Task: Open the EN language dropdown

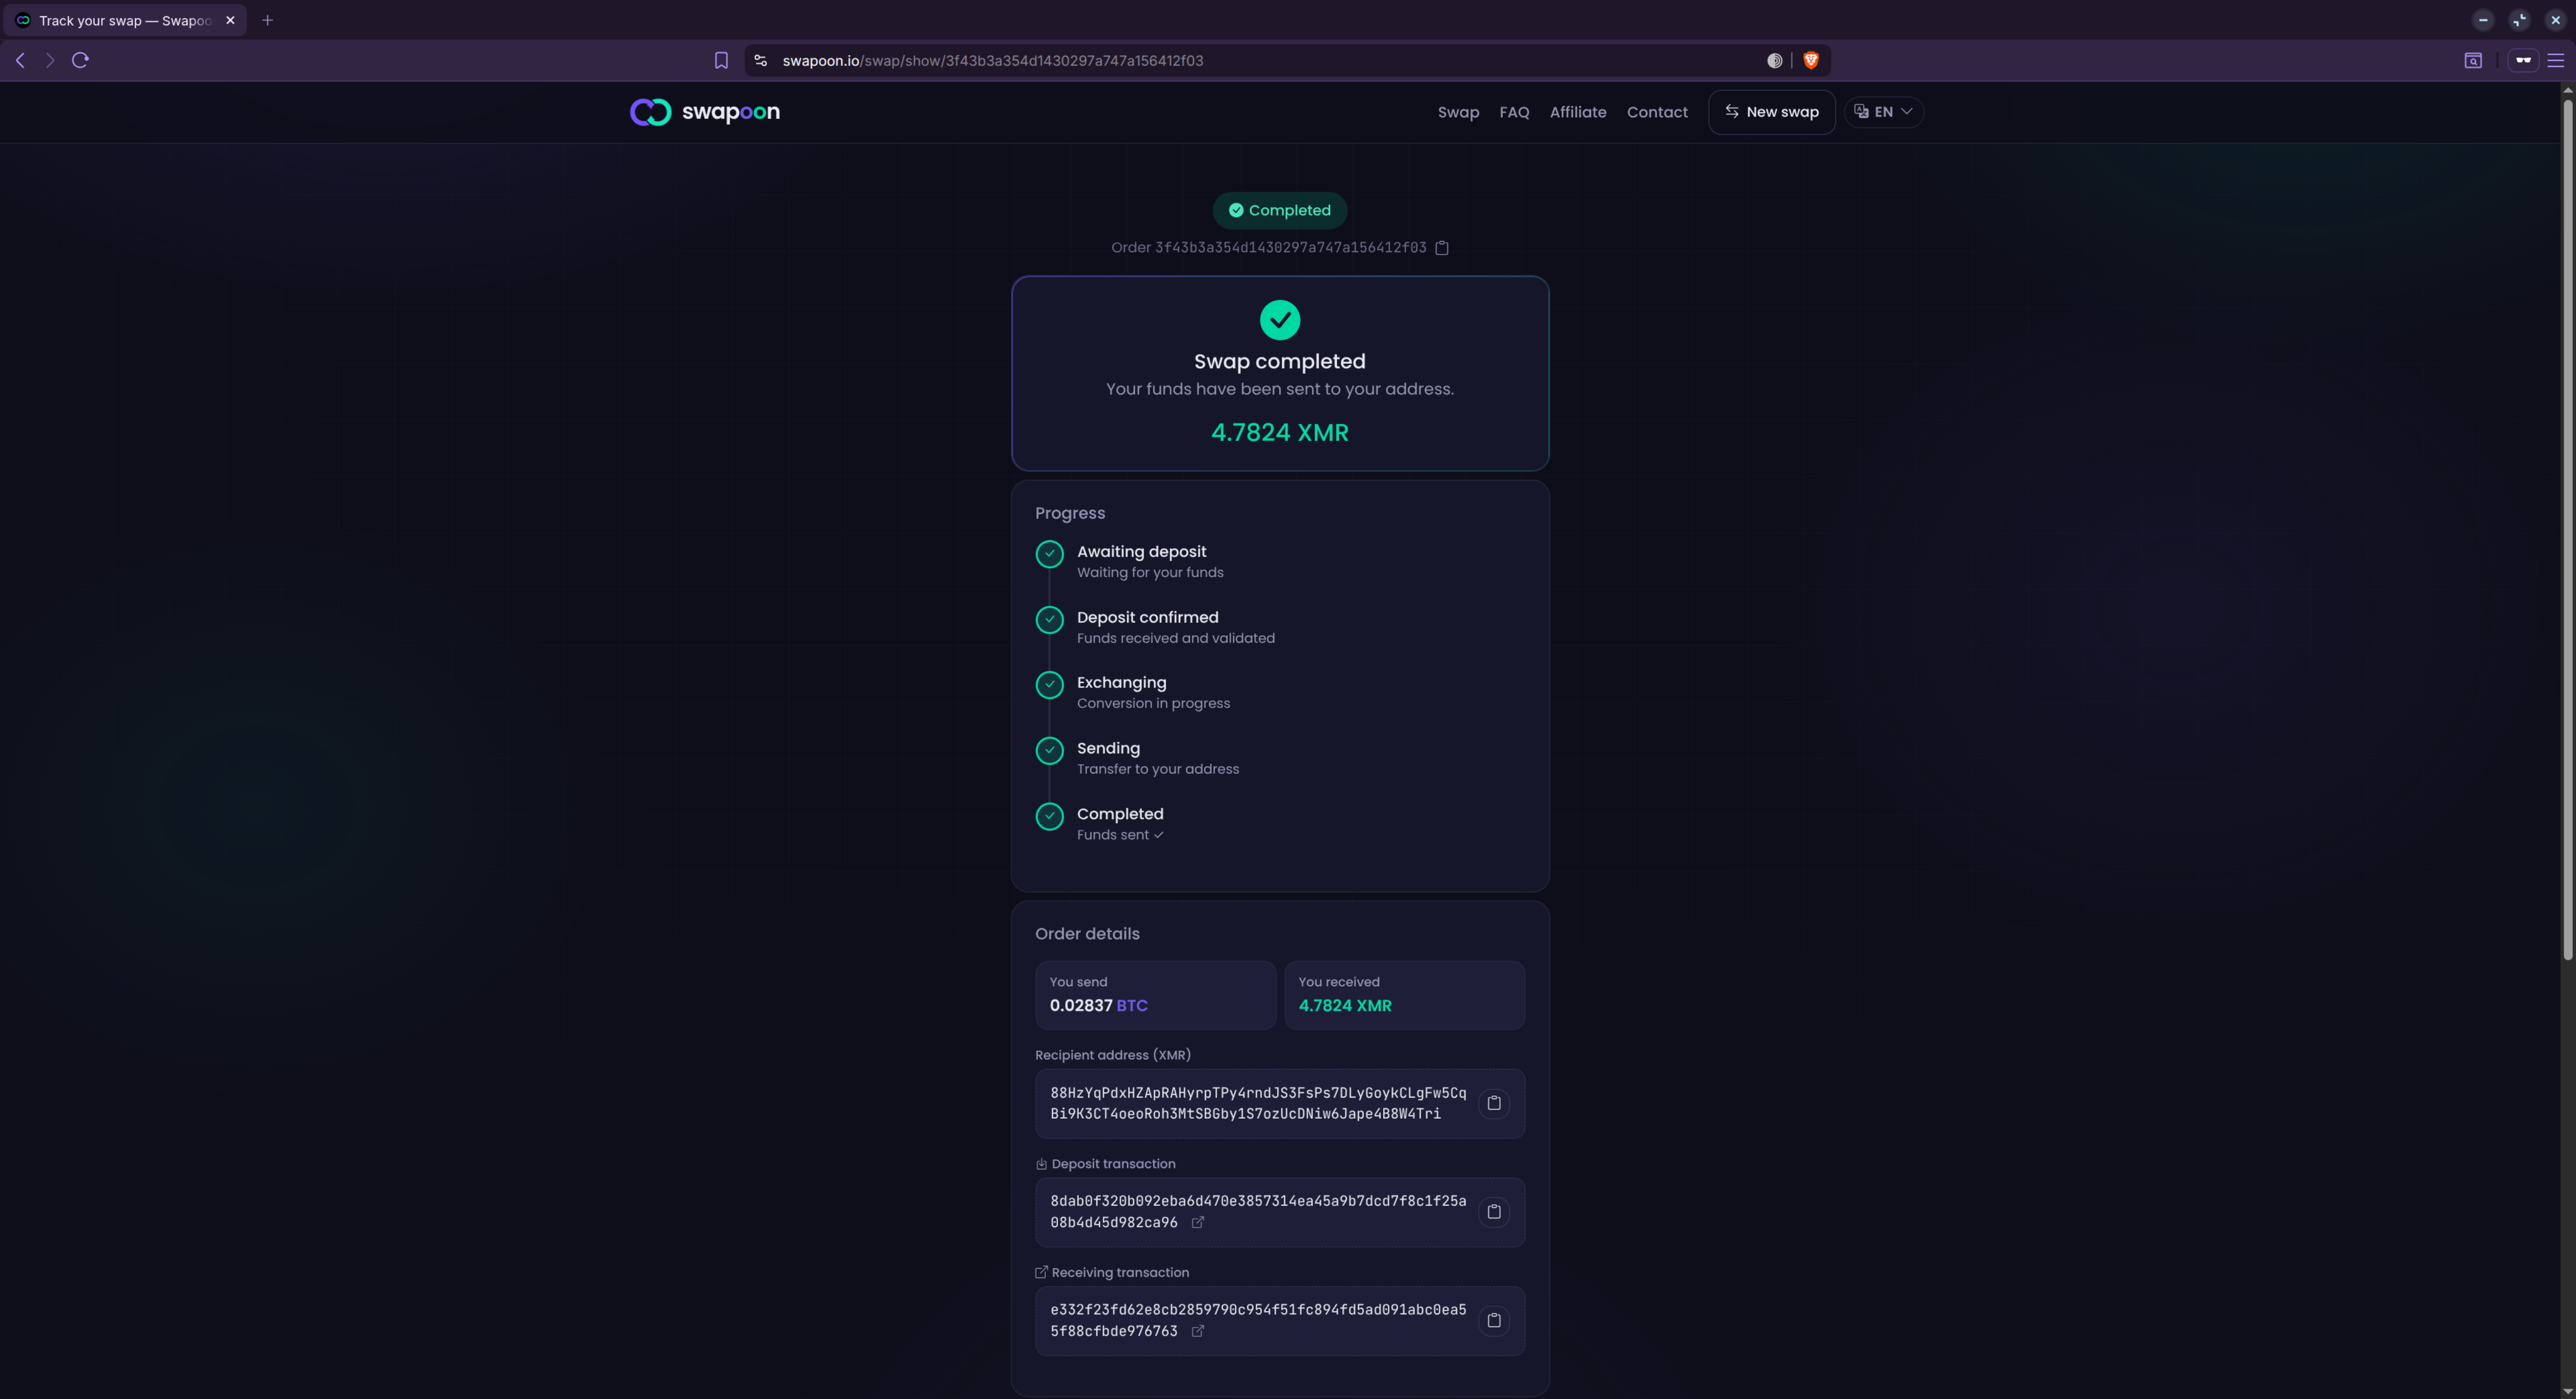Action: (1884, 112)
